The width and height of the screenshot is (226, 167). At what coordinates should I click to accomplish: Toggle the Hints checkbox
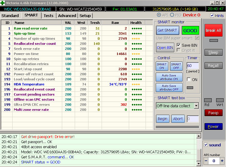tap(212, 16)
